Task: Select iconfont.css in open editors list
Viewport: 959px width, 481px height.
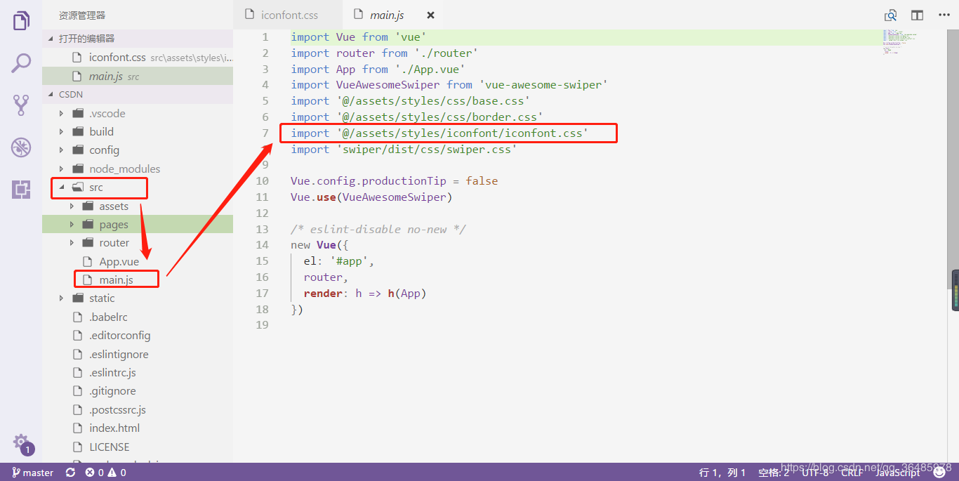Action: (138, 58)
